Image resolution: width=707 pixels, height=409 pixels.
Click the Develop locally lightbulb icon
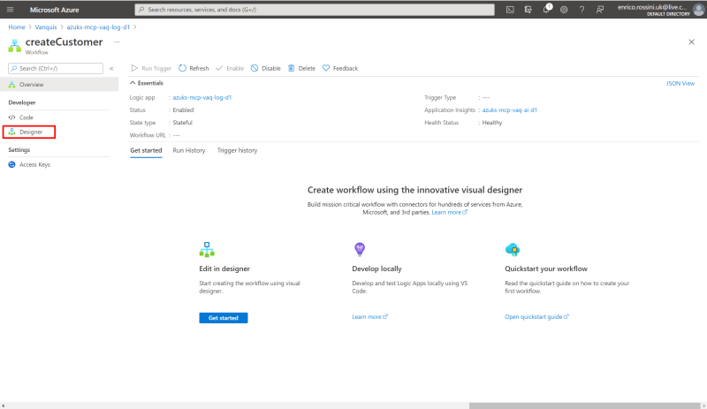(x=360, y=249)
